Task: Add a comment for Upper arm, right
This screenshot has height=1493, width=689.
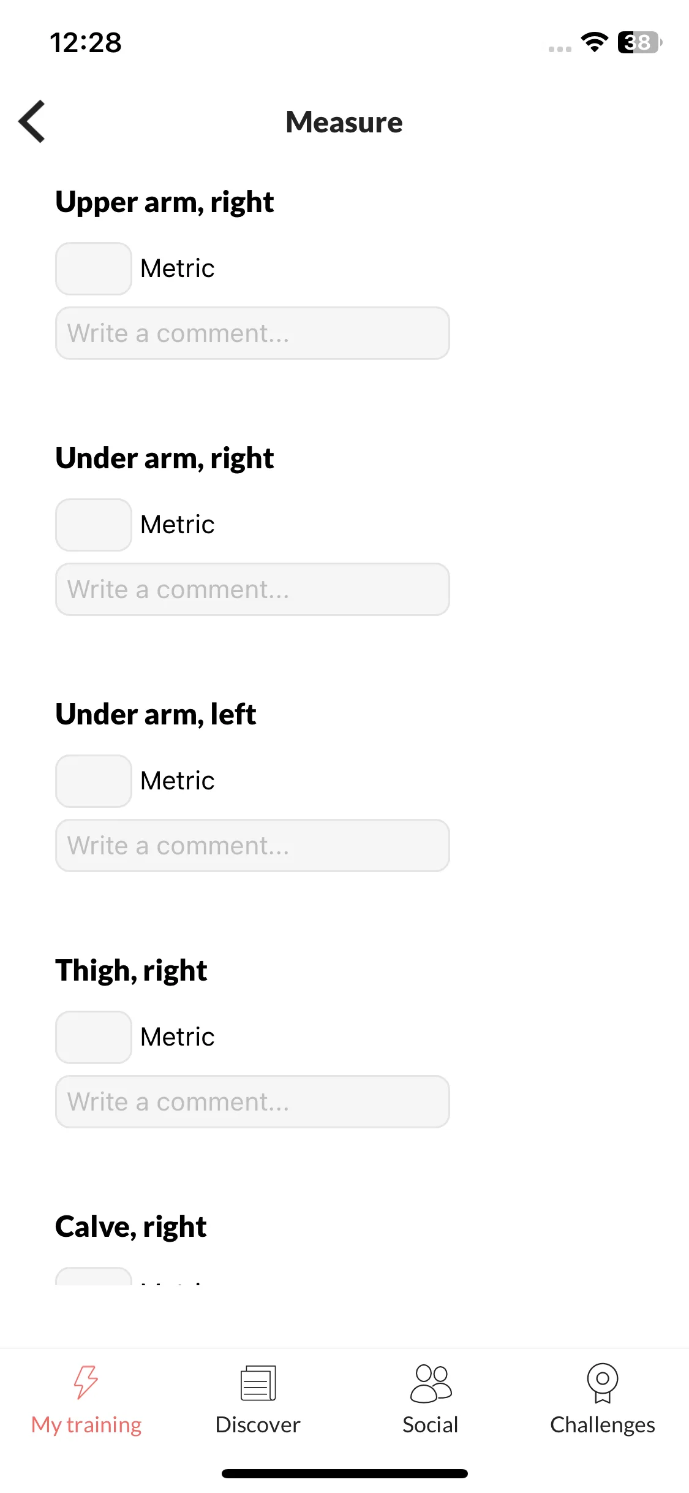Action: [x=252, y=333]
